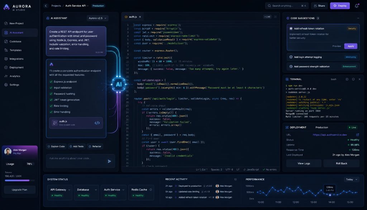Close the auth.js tab
This screenshot has width=367, height=210.
click(x=140, y=17)
